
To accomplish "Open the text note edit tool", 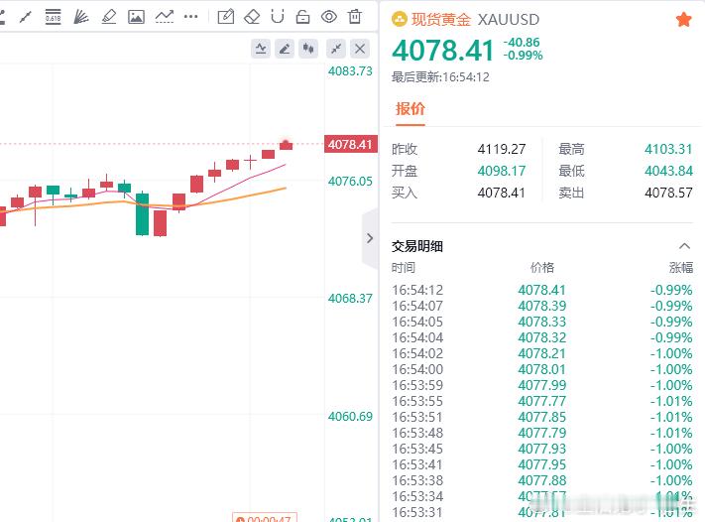I will pyautogui.click(x=226, y=17).
